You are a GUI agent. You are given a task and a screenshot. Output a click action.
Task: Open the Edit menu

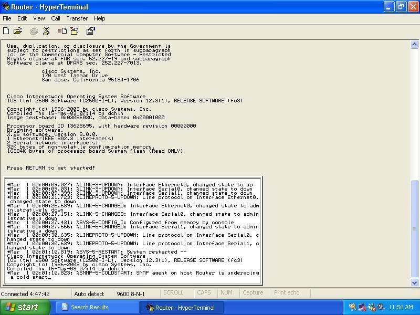coord(22,18)
